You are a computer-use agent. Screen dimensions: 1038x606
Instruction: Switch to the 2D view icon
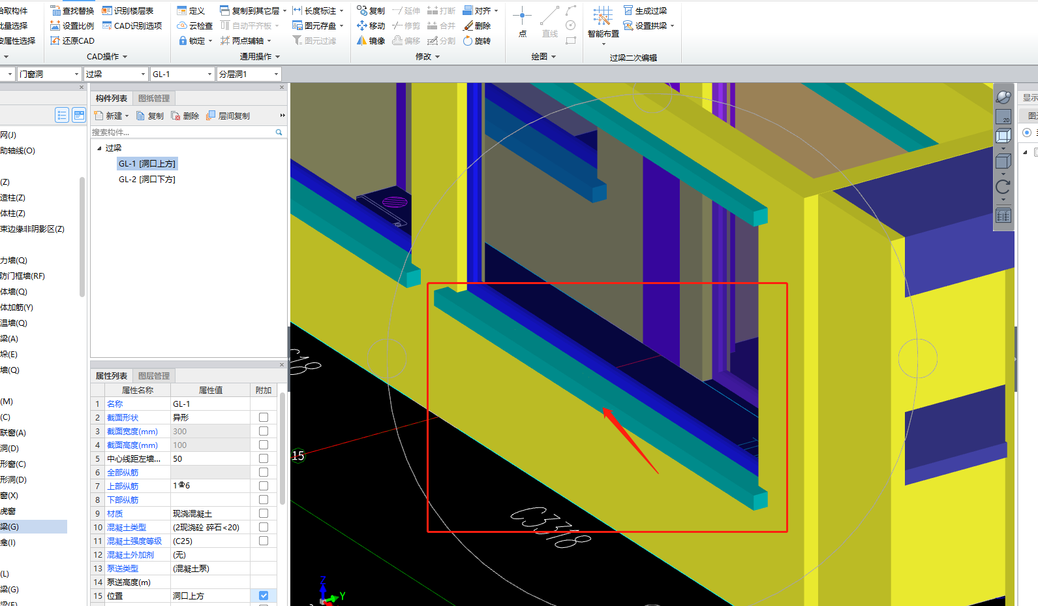[x=1003, y=116]
